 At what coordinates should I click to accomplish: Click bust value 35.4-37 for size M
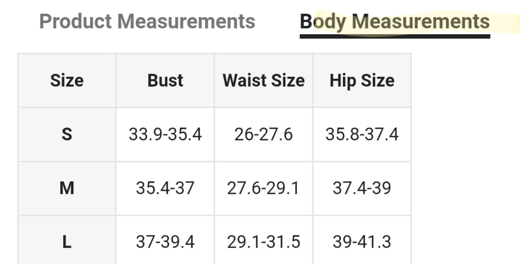click(165, 188)
